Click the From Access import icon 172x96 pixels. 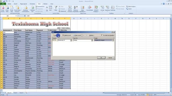pyautogui.click(x=3, y=9)
